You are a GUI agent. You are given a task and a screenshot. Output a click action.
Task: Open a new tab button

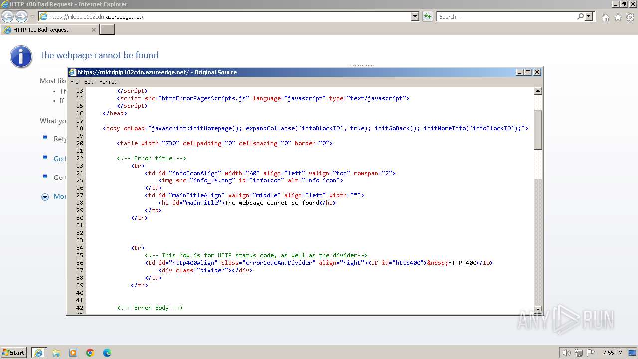pyautogui.click(x=107, y=30)
